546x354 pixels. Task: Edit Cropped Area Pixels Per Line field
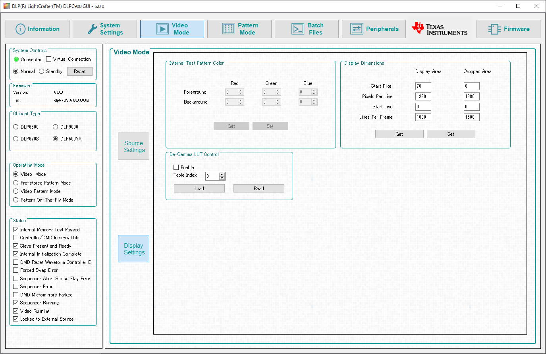pos(472,96)
